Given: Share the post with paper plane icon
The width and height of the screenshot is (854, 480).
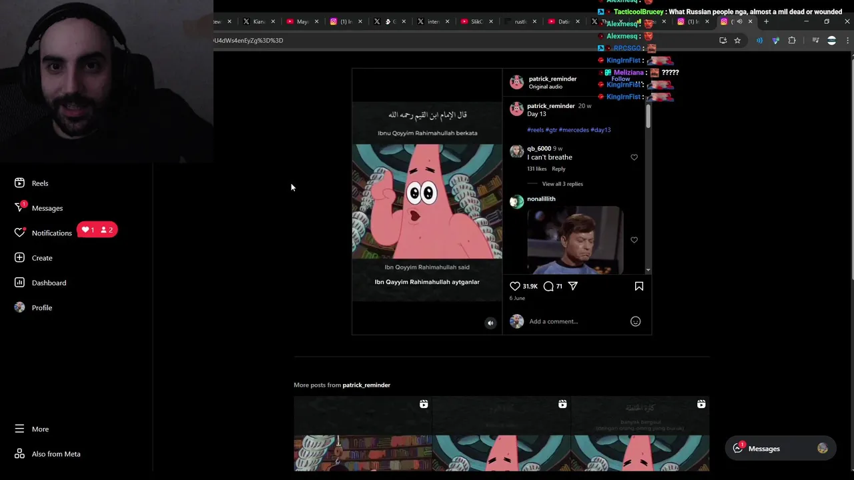Looking at the screenshot, I should 573,286.
